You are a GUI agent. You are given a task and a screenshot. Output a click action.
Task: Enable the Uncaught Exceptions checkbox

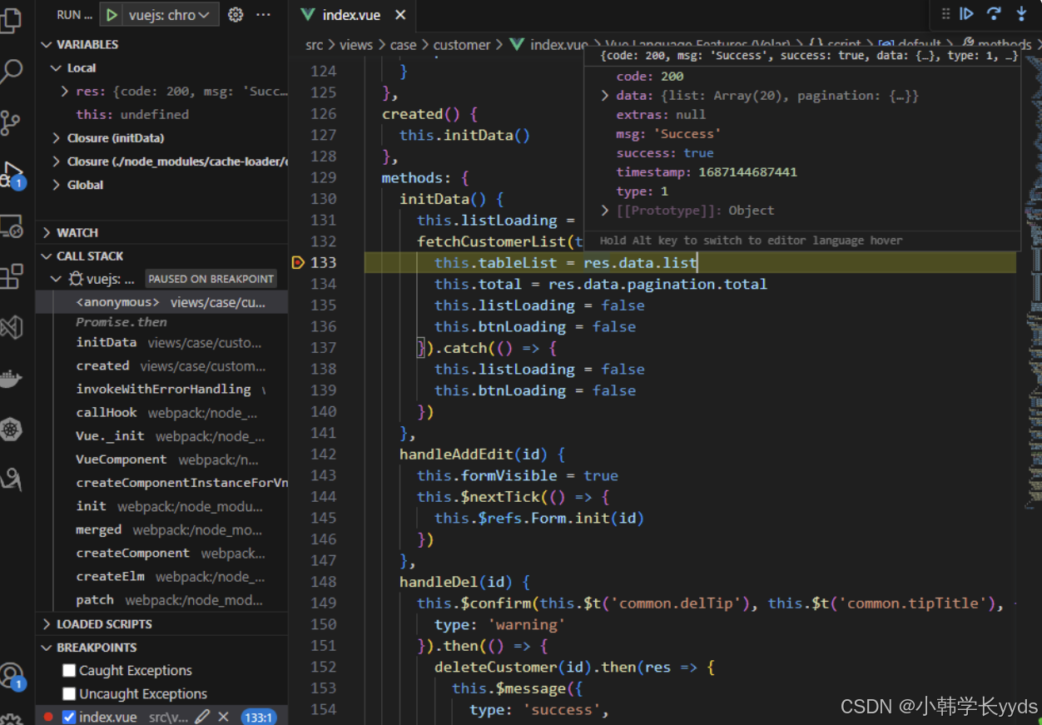click(x=68, y=693)
